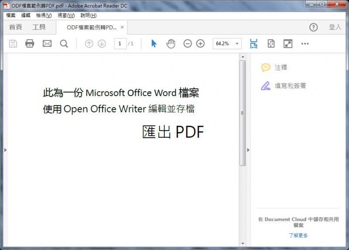Zoom out with the minus icon
This screenshot has height=250, width=349.
pyautogui.click(x=188, y=44)
